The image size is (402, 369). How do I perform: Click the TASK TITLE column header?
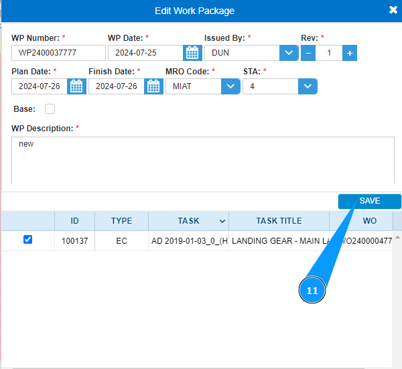(279, 221)
